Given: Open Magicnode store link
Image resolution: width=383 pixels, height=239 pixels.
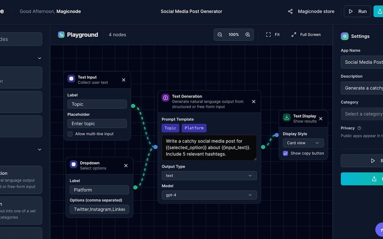Looking at the screenshot, I should pos(316,11).
